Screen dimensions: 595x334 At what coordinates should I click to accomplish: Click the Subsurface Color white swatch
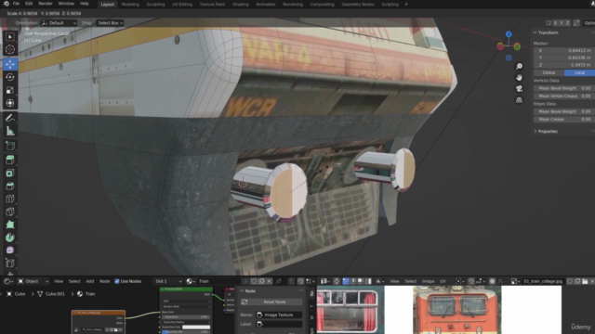tap(196, 328)
